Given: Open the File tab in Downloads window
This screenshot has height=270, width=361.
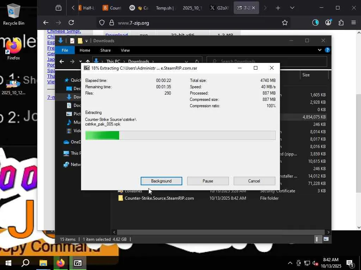Looking at the screenshot, I should [x=65, y=50].
